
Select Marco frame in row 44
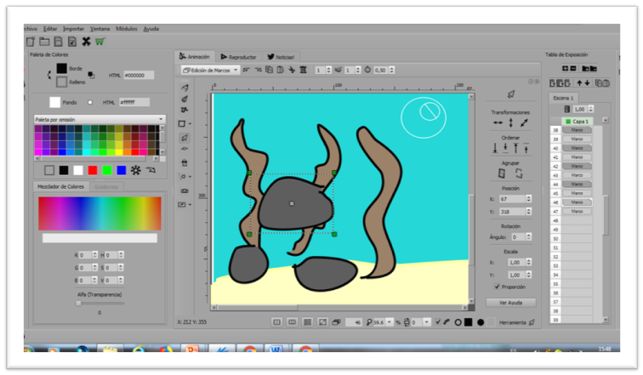577,185
